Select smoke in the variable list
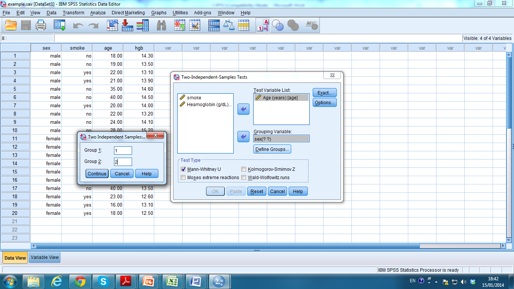 [194, 97]
